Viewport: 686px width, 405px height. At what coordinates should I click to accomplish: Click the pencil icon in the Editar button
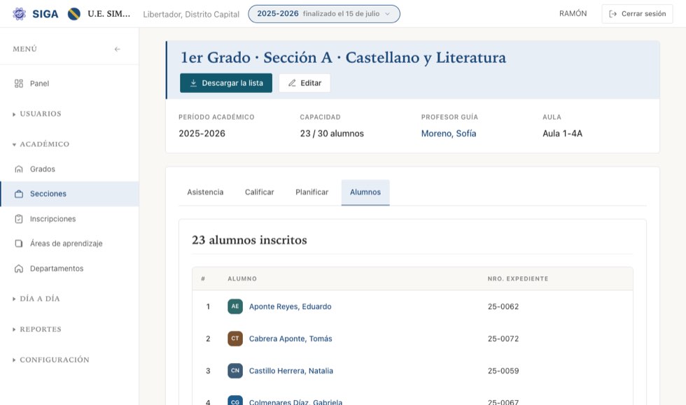point(292,83)
